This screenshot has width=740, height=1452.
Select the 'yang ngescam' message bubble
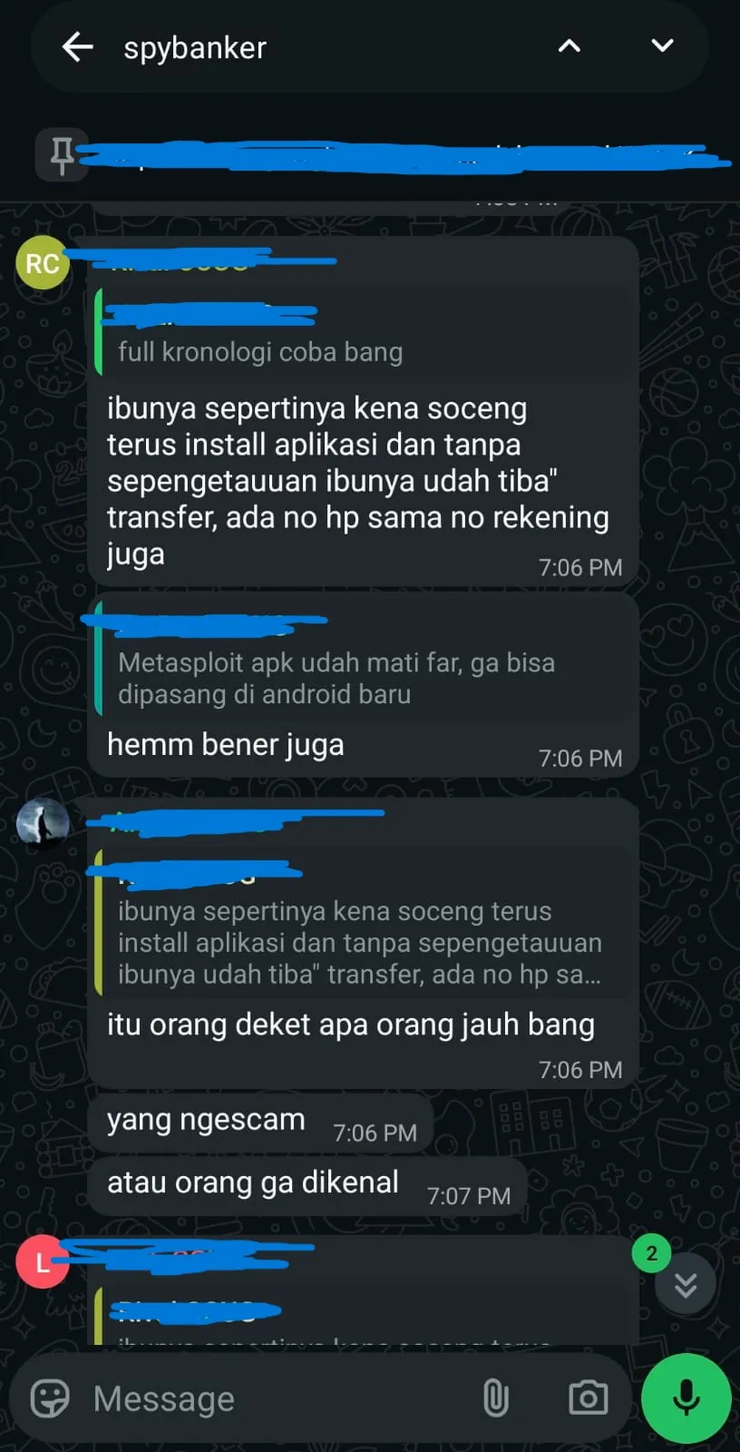(260, 1123)
